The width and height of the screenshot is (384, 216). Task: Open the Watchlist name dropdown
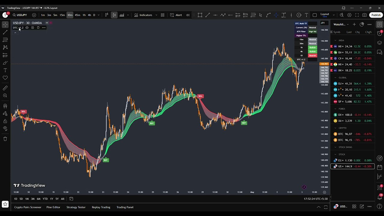341,24
